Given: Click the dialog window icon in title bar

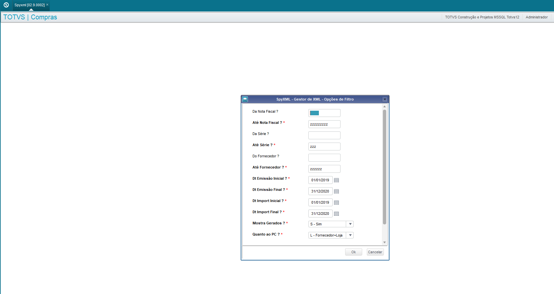Looking at the screenshot, I should click(245, 99).
